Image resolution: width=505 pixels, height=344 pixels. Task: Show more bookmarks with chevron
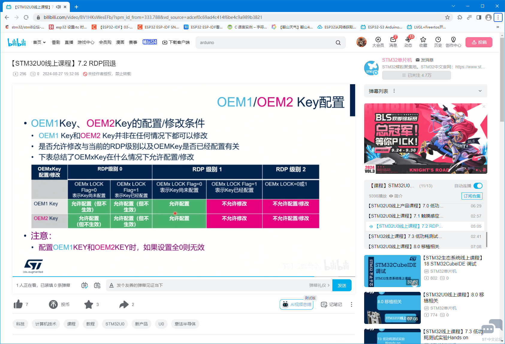(498, 27)
